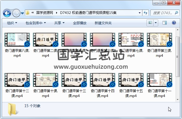The width and height of the screenshot is (182, 119).
Task: Change view with the view icon button
Action: coord(150,23)
